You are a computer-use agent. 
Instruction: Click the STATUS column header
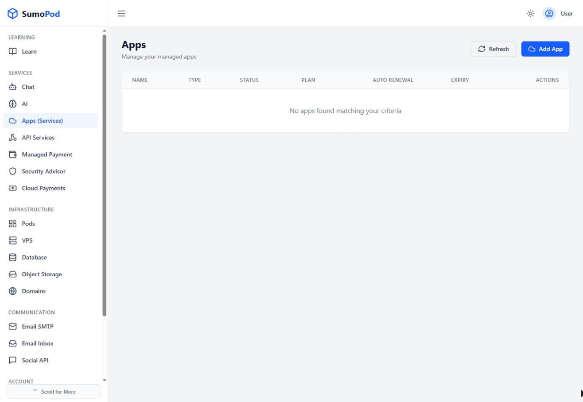tap(249, 80)
